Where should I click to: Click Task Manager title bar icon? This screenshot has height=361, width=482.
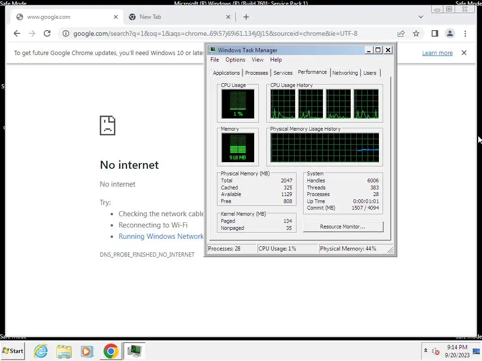click(x=213, y=50)
